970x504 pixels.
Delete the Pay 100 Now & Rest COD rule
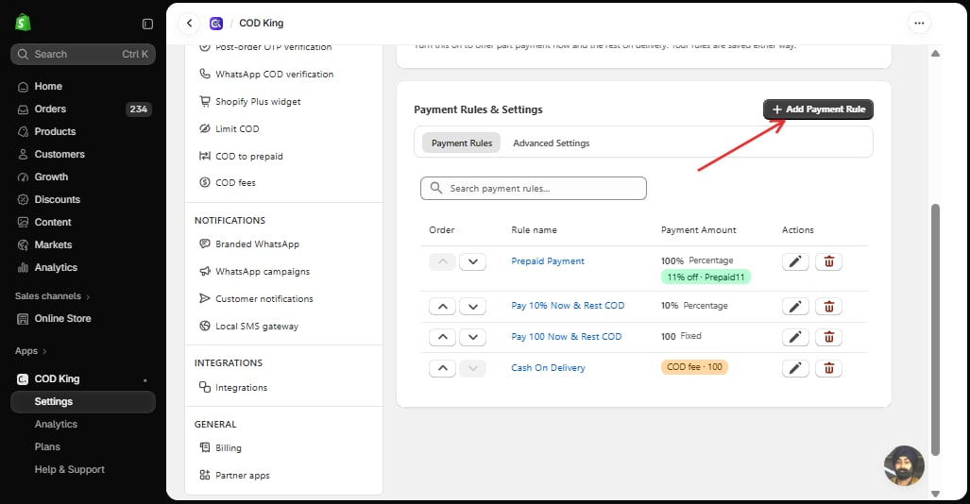829,337
